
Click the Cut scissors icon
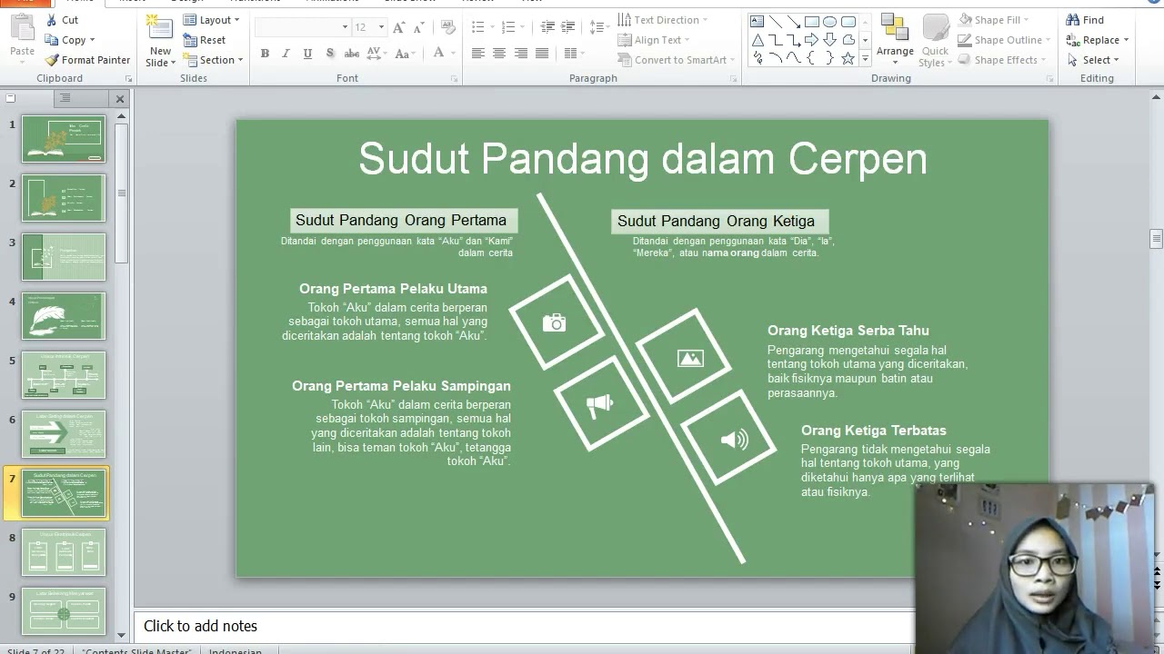[52, 20]
